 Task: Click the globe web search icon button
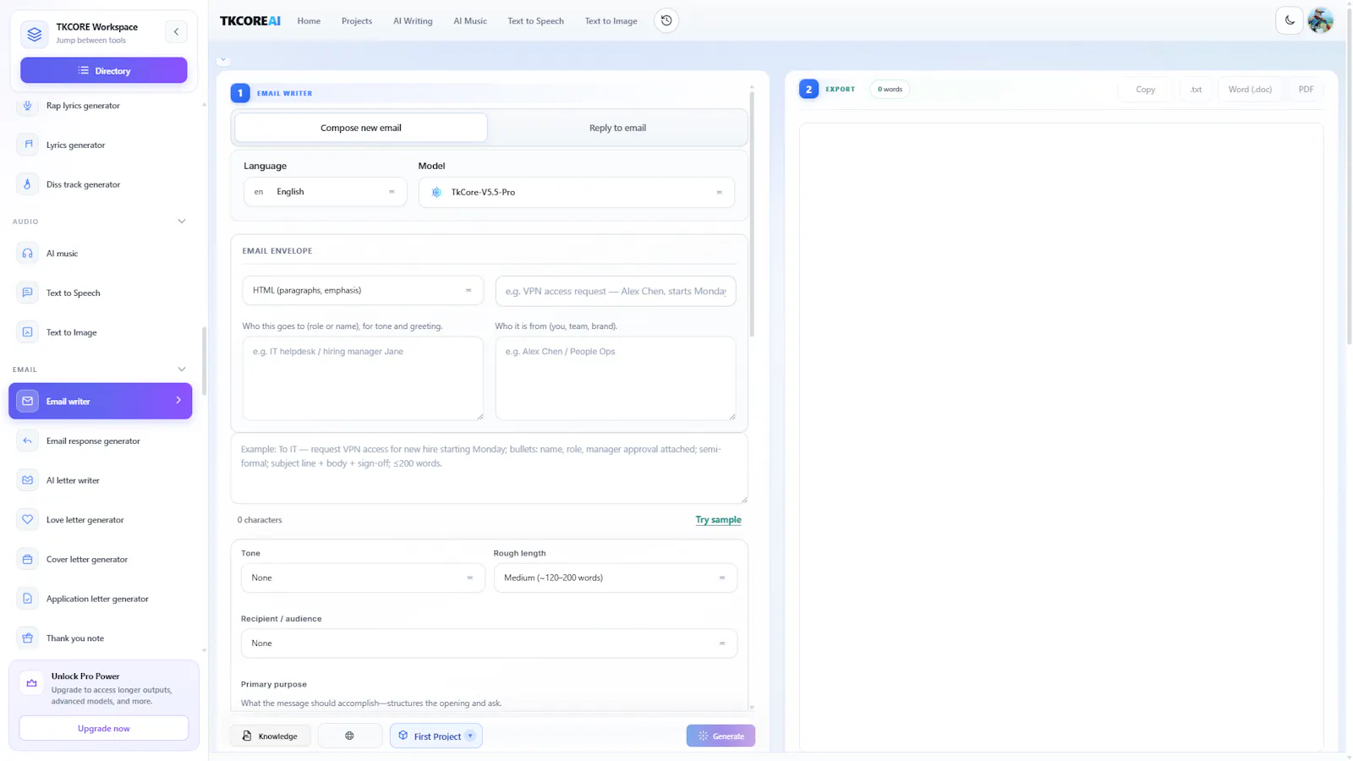[x=349, y=736]
